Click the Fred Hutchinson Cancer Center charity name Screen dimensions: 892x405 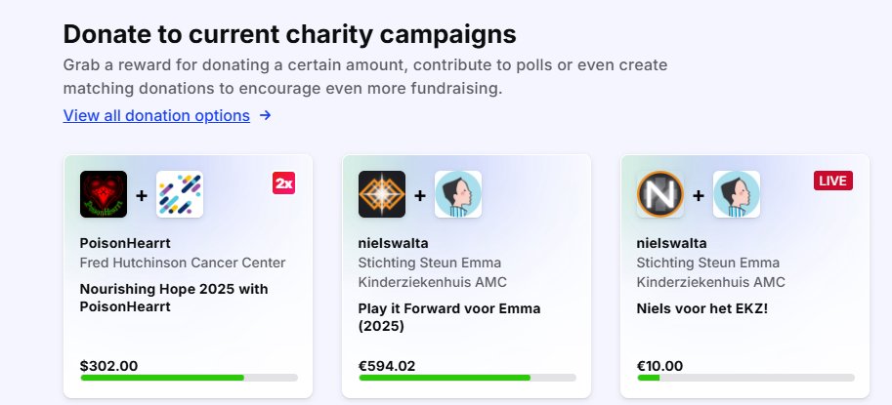click(183, 263)
